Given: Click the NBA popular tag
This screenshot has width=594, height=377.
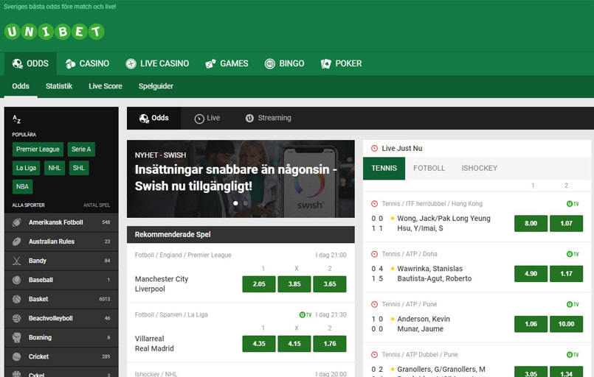Looking at the screenshot, I should click(22, 187).
